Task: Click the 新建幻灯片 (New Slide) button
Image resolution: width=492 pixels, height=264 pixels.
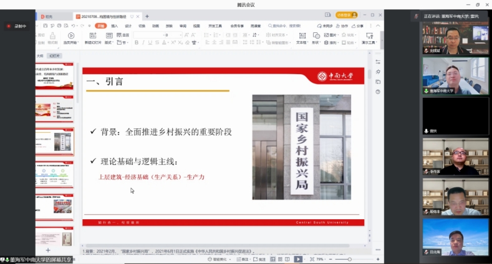Action: point(93,39)
